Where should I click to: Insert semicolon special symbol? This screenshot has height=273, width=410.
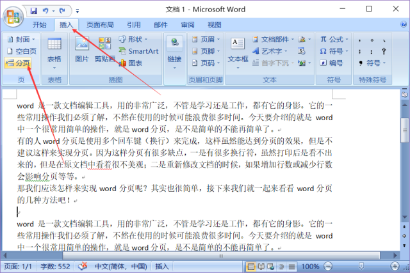click(x=360, y=51)
